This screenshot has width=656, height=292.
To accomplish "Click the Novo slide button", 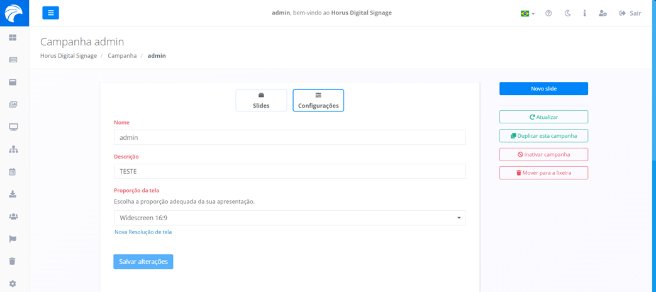I will tap(543, 89).
